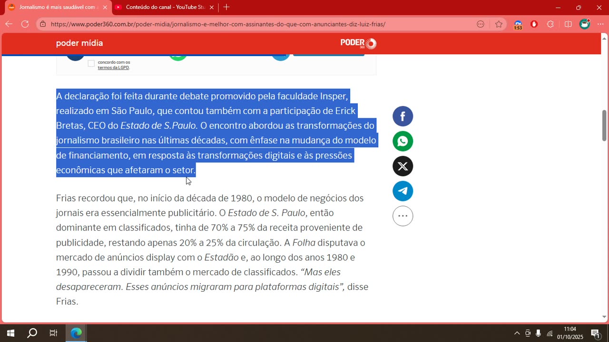Image resolution: width=609 pixels, height=342 pixels.
Task: Click scrollbar up arrow
Action: (604, 38)
